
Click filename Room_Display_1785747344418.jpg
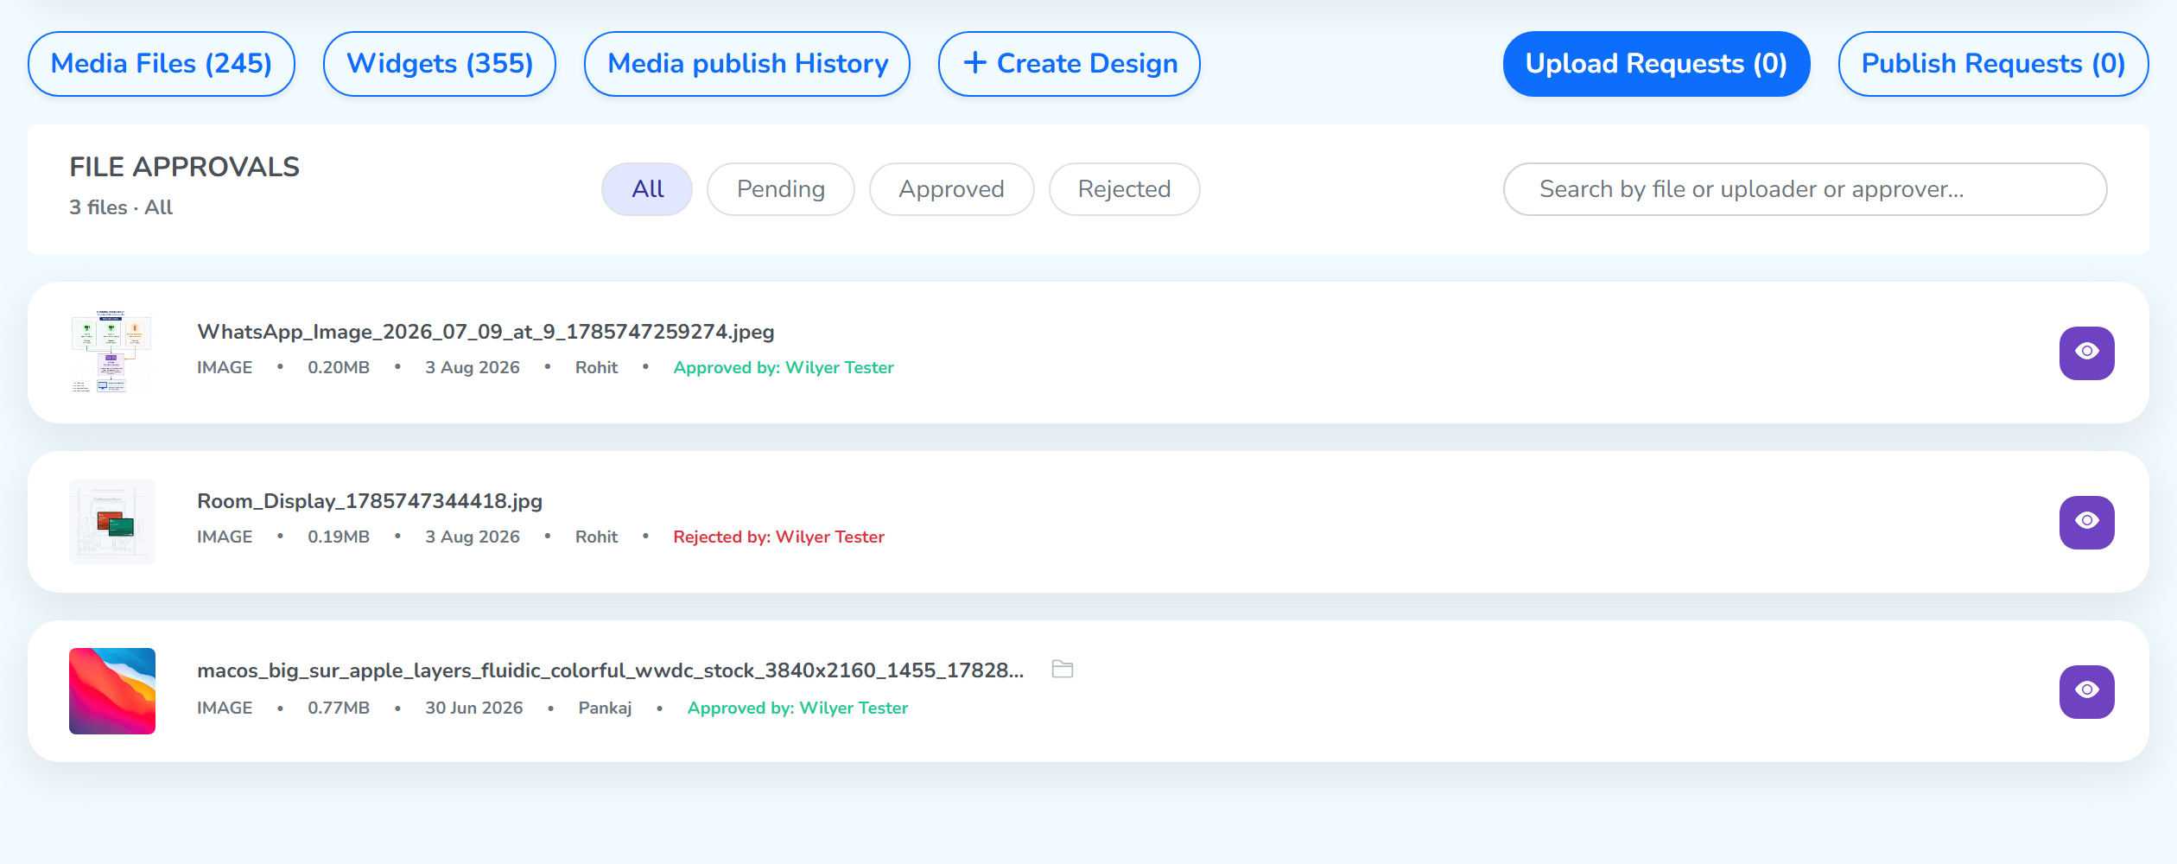[370, 501]
